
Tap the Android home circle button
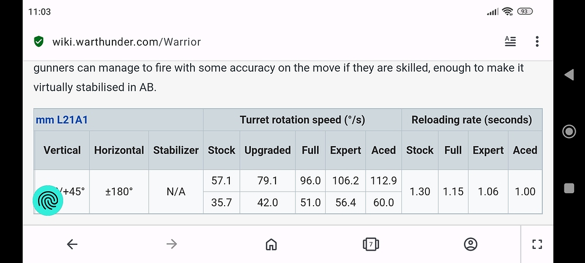[569, 131]
